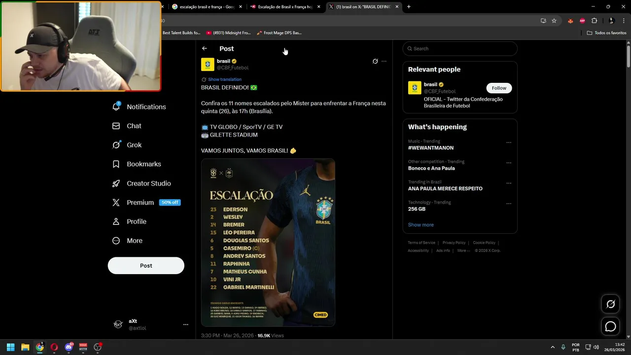Open floating chat messages button
This screenshot has width=631, height=355.
tap(610, 326)
